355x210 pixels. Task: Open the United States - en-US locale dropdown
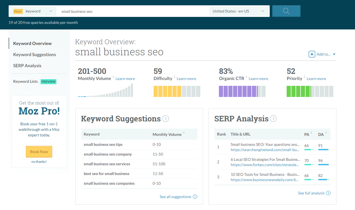pyautogui.click(x=239, y=11)
